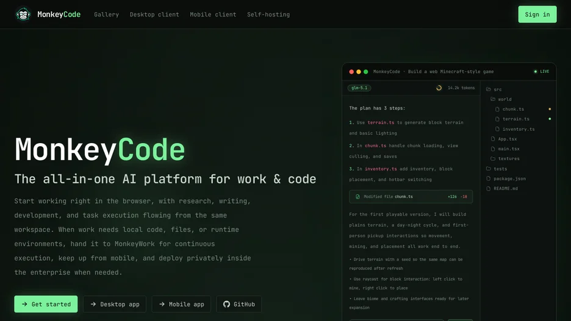
Task: Click the large MonkeyCode hero heading
Action: pos(100,150)
